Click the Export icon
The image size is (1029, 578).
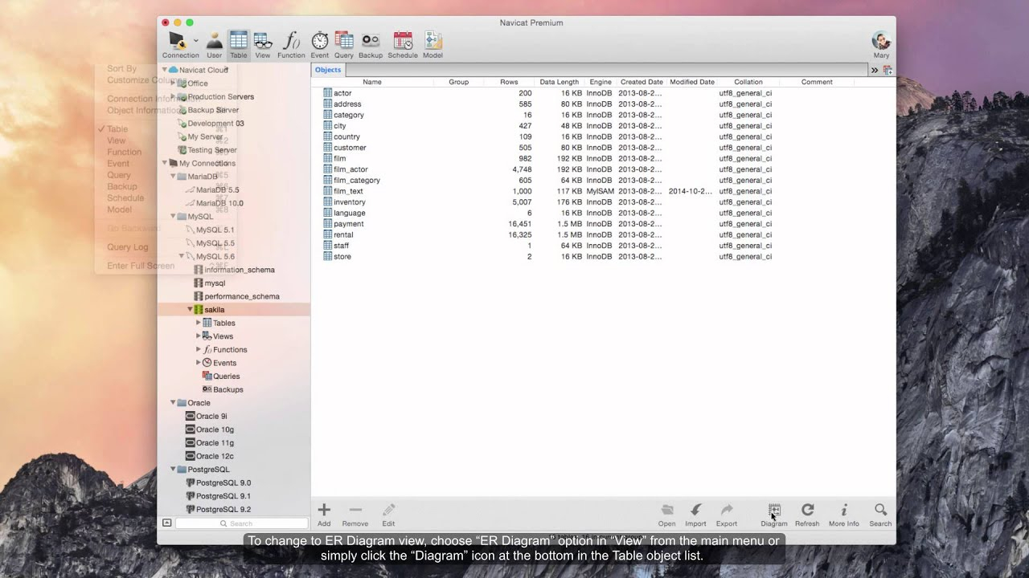[x=727, y=510]
